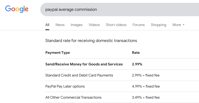
Task: Click the Rate column header
Action: [136, 53]
